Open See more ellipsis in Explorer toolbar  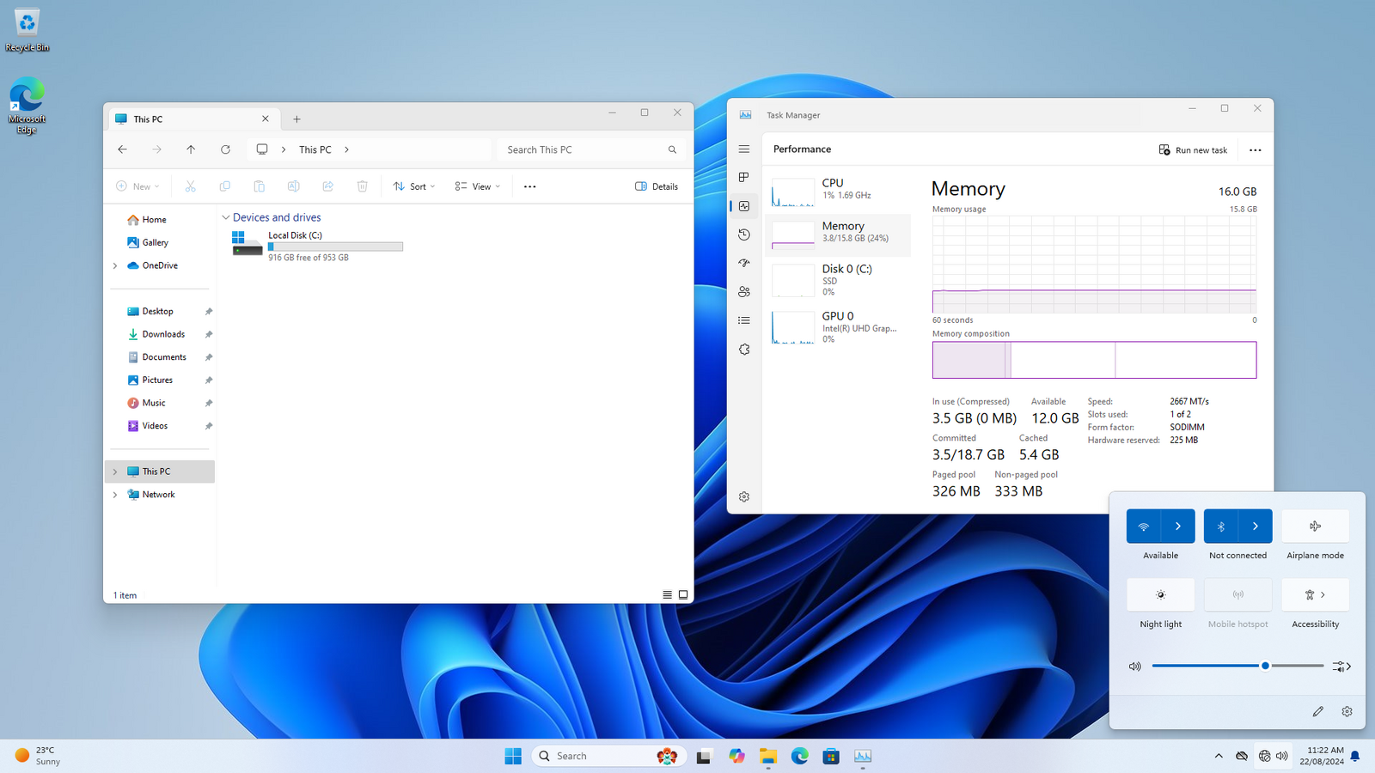(x=530, y=186)
